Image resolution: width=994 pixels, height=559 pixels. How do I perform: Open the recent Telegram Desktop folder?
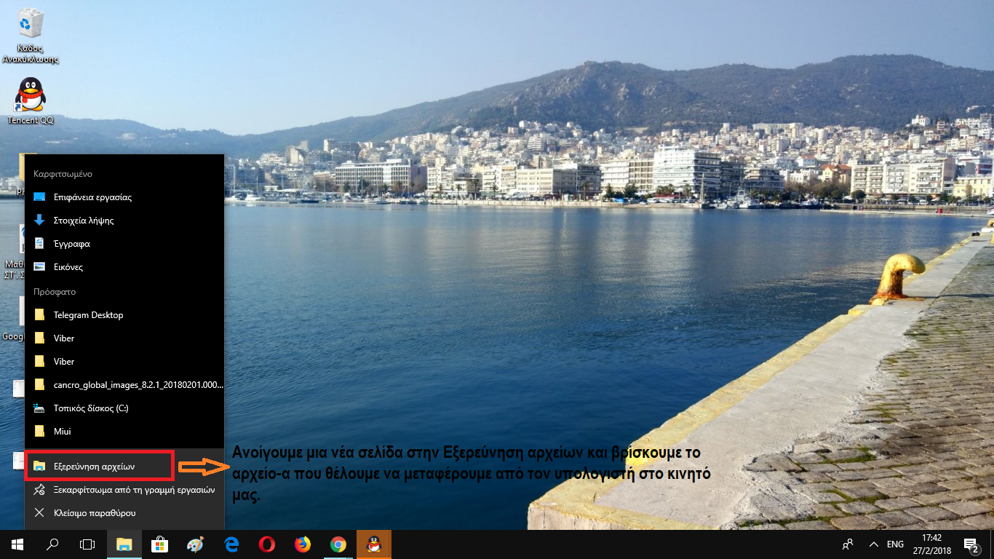pos(88,315)
